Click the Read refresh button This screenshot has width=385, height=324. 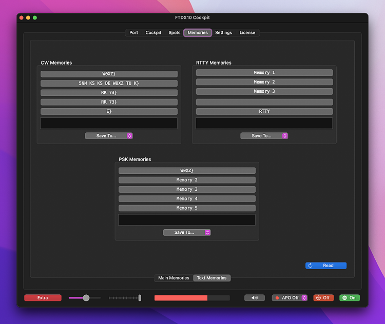pyautogui.click(x=325, y=266)
